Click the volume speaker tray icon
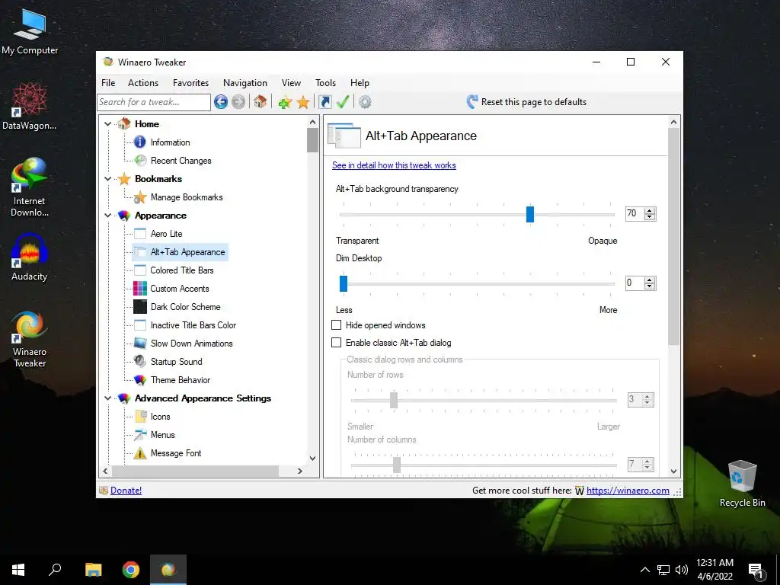The image size is (780, 585). click(x=682, y=570)
